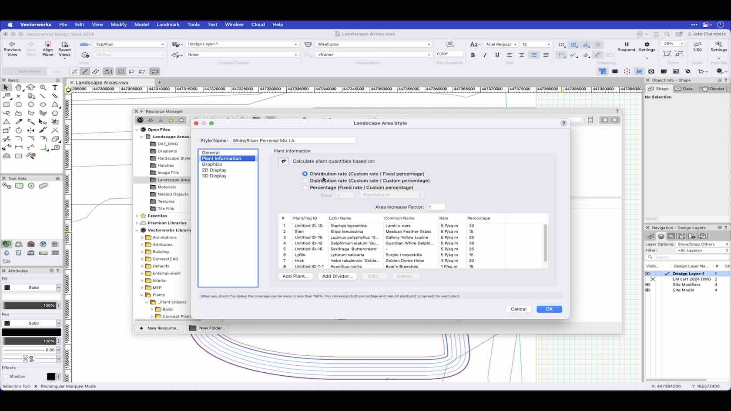
Task: Click the Fill color swatch in Attributes
Action: click(x=31, y=297)
